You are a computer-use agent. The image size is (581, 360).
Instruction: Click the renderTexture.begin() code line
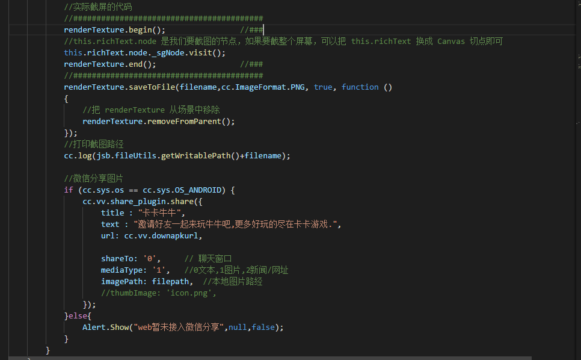(114, 29)
